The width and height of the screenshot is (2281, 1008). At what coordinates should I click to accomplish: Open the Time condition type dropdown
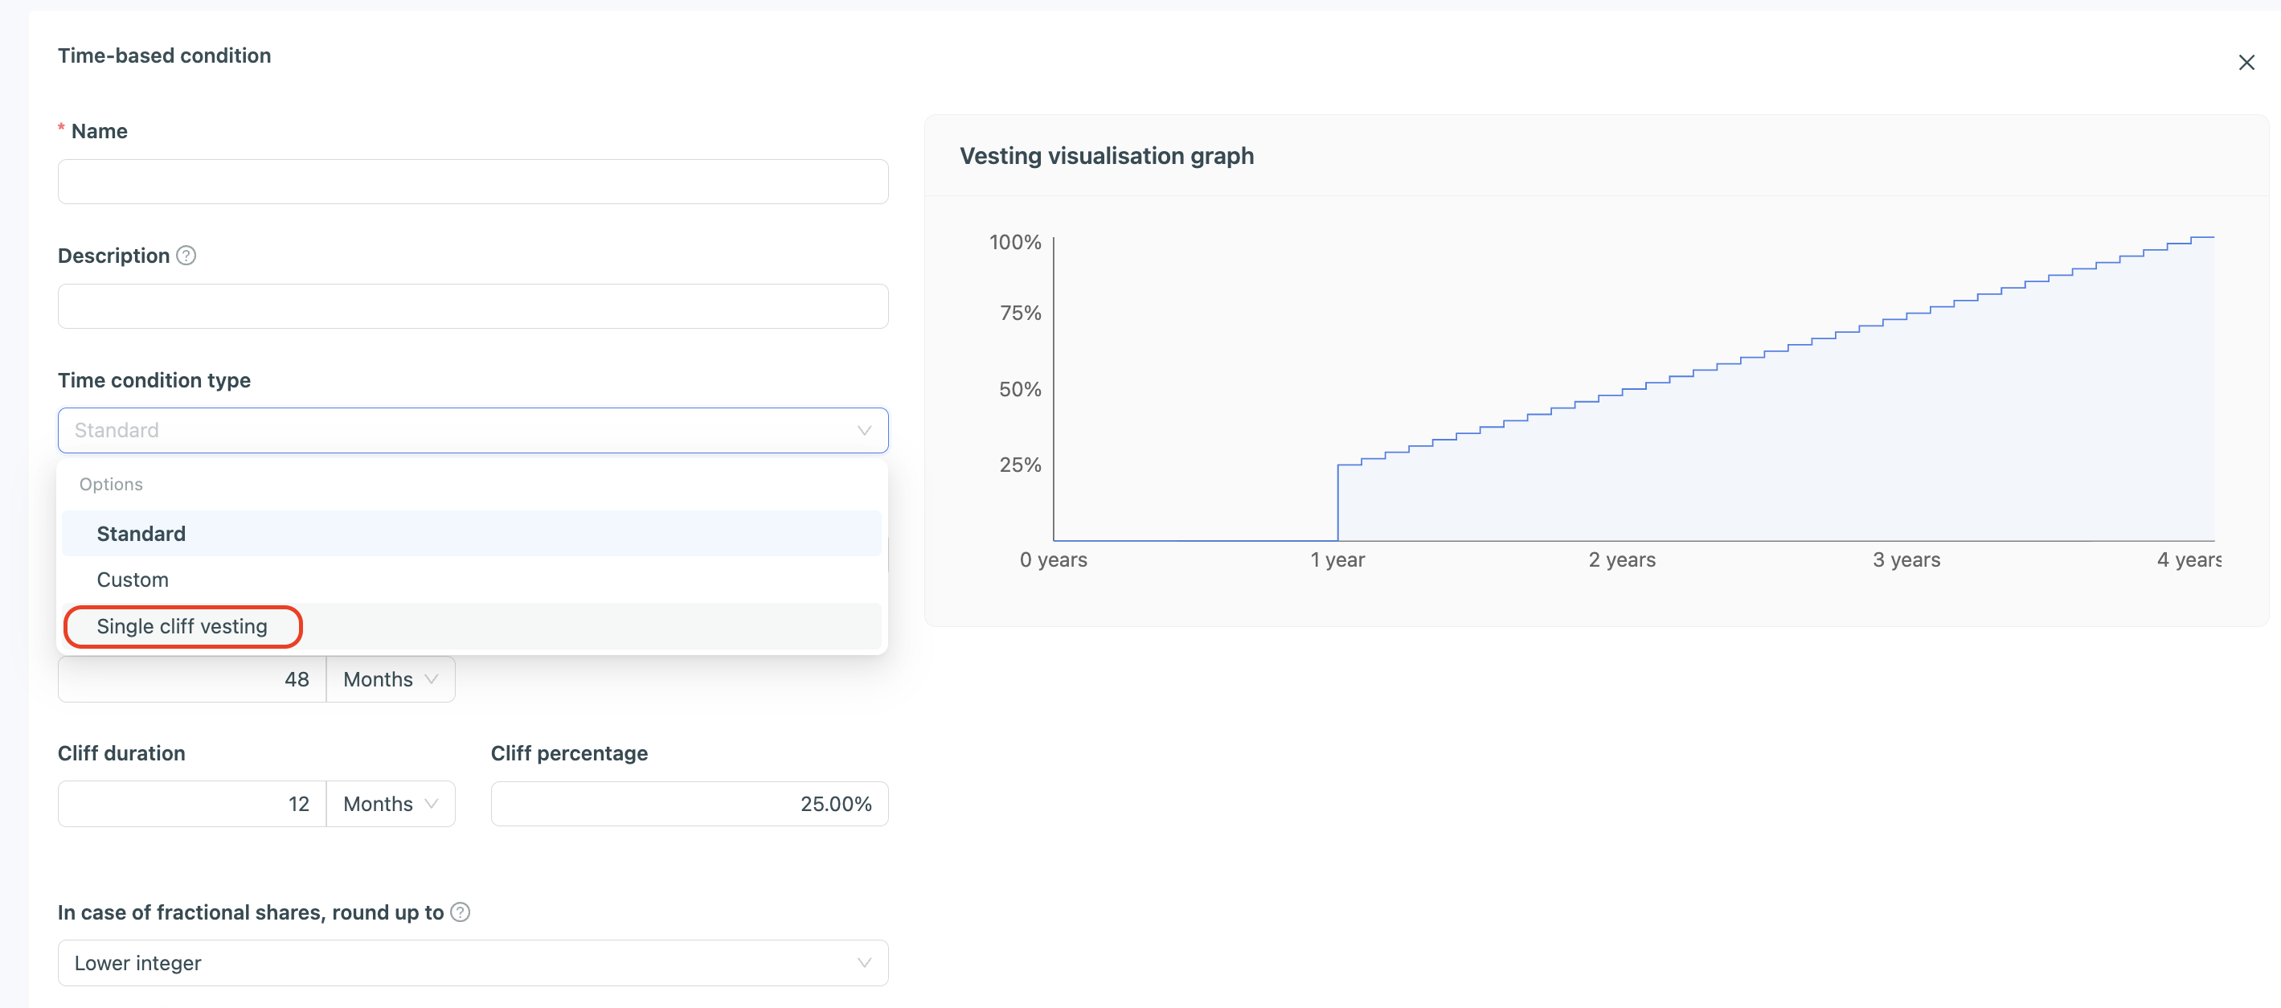tap(461, 431)
